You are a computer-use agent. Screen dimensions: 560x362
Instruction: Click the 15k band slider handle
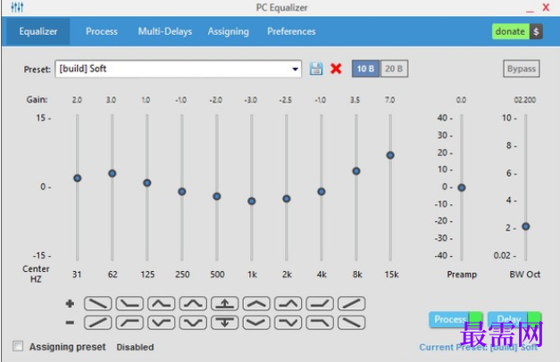[x=390, y=155]
